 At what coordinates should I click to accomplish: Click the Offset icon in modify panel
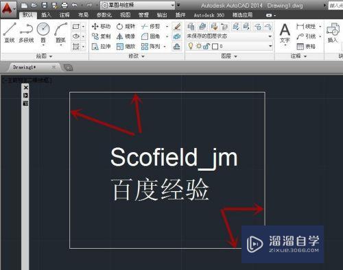point(177,47)
